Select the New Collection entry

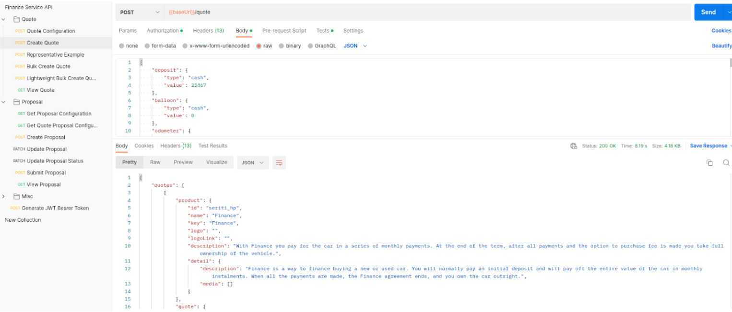point(23,220)
